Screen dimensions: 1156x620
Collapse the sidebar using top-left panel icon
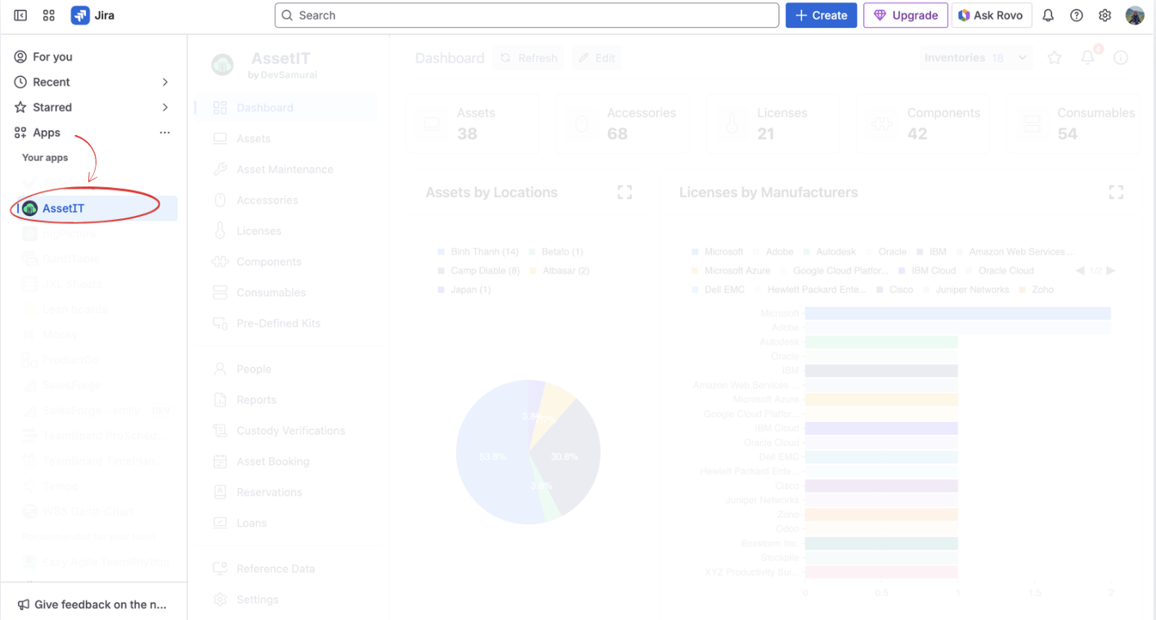point(20,16)
